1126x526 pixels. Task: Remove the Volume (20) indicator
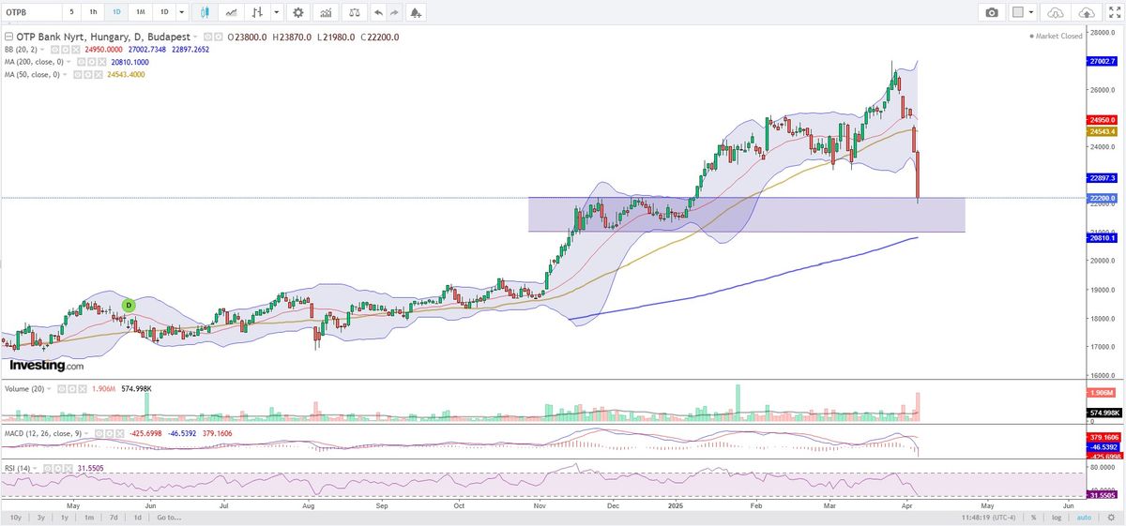pyautogui.click(x=83, y=388)
